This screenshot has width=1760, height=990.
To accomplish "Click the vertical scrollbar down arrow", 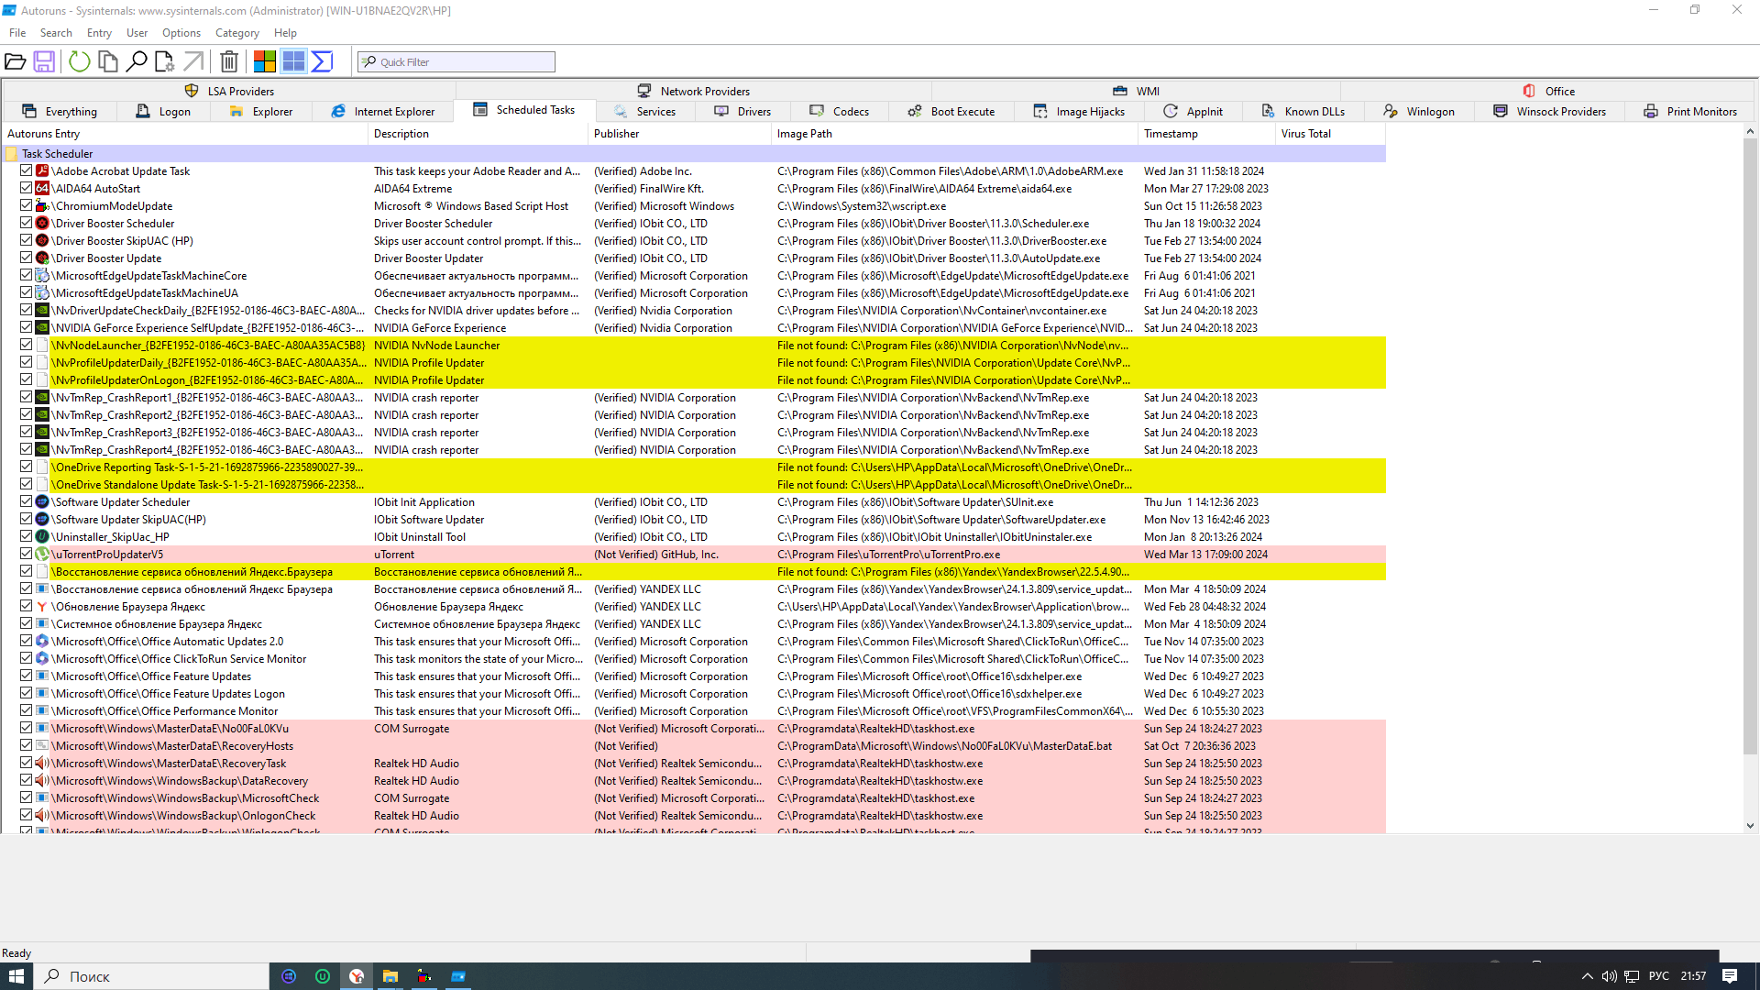I will [1750, 825].
